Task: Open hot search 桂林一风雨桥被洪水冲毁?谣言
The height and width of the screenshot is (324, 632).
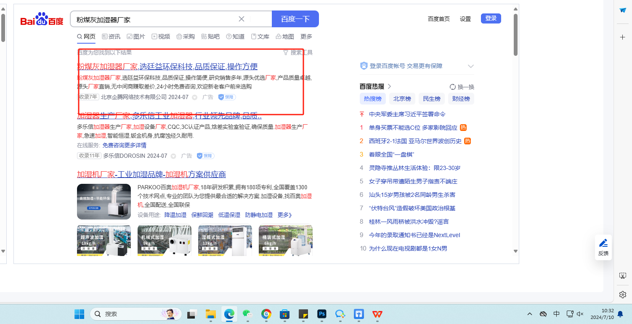Action: tap(409, 222)
